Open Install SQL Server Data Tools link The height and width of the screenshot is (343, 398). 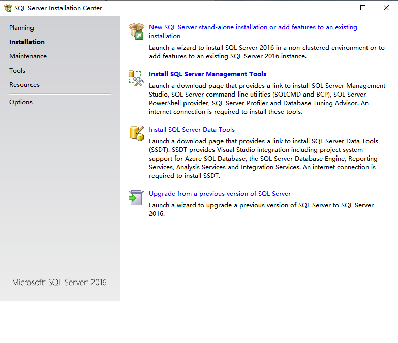tap(192, 130)
